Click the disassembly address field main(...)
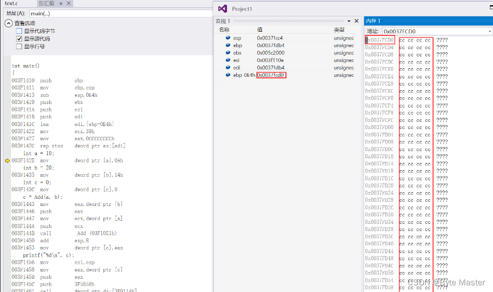 (121, 13)
